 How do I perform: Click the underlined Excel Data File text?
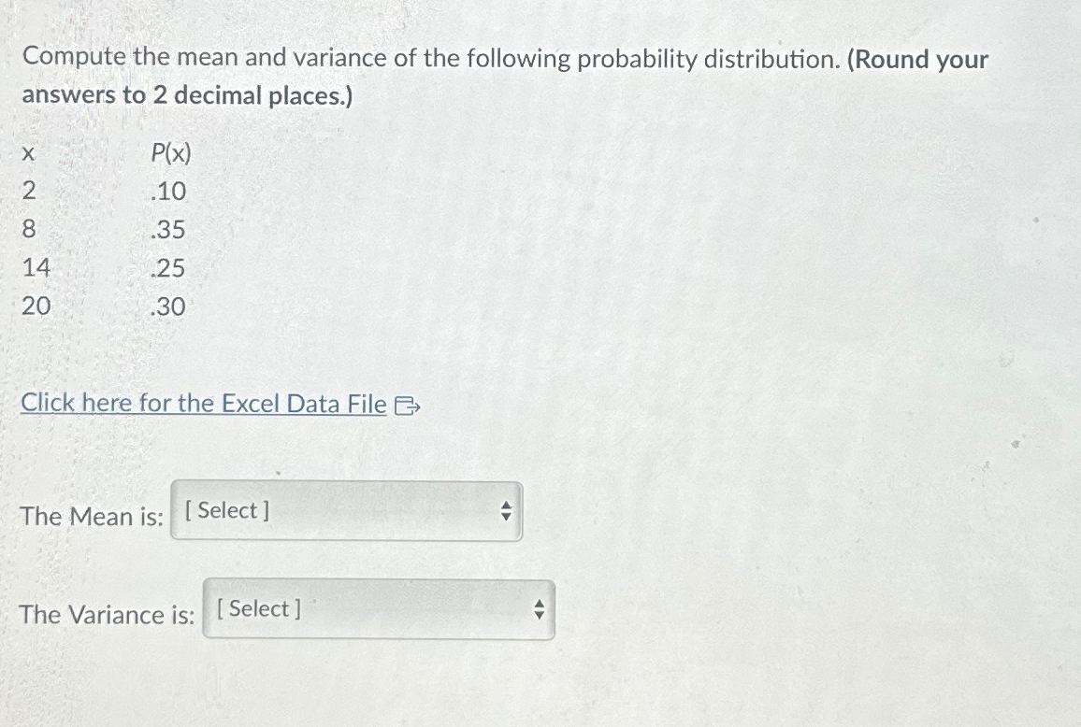click(203, 404)
